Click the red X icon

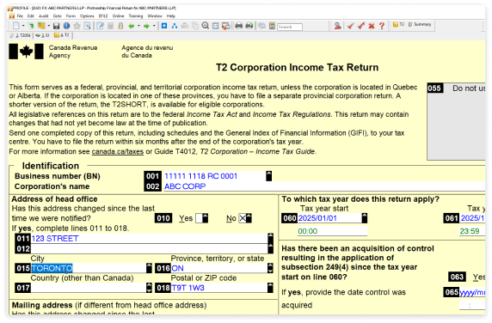pyautogui.click(x=372, y=26)
